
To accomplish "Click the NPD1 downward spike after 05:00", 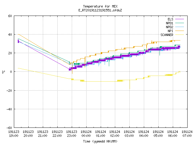I will 160,51.
